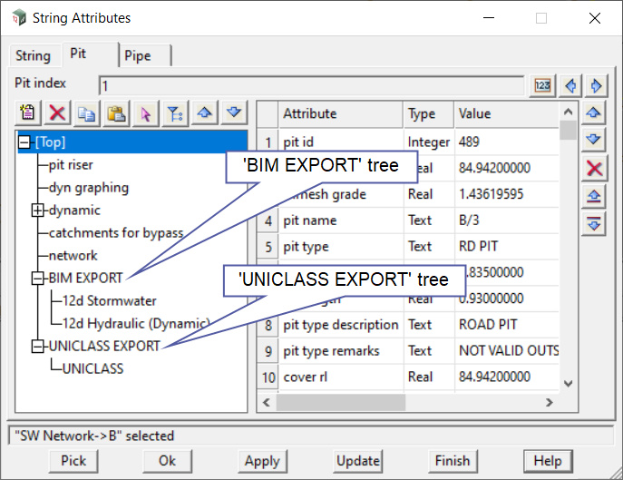The height and width of the screenshot is (480, 623).
Task: Click the filter tree icon in toolbar
Action: click(x=174, y=113)
